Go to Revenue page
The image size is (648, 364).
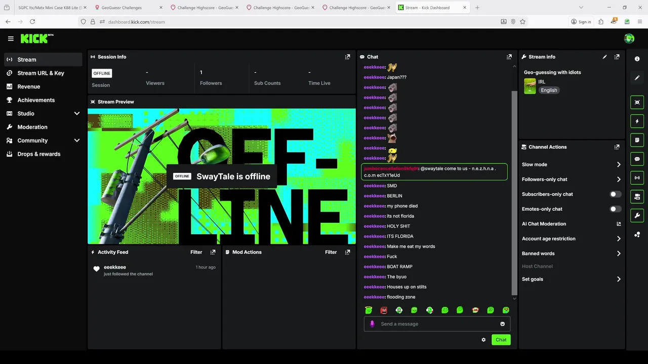pos(43,86)
